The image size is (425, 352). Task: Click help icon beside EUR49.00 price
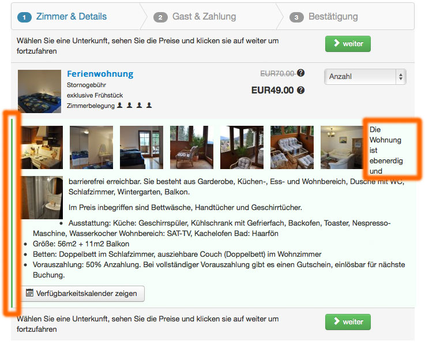(x=300, y=90)
